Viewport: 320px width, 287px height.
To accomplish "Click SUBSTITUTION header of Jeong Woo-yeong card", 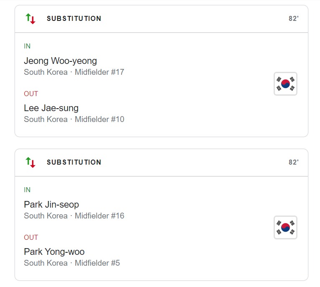I will 74,19.
